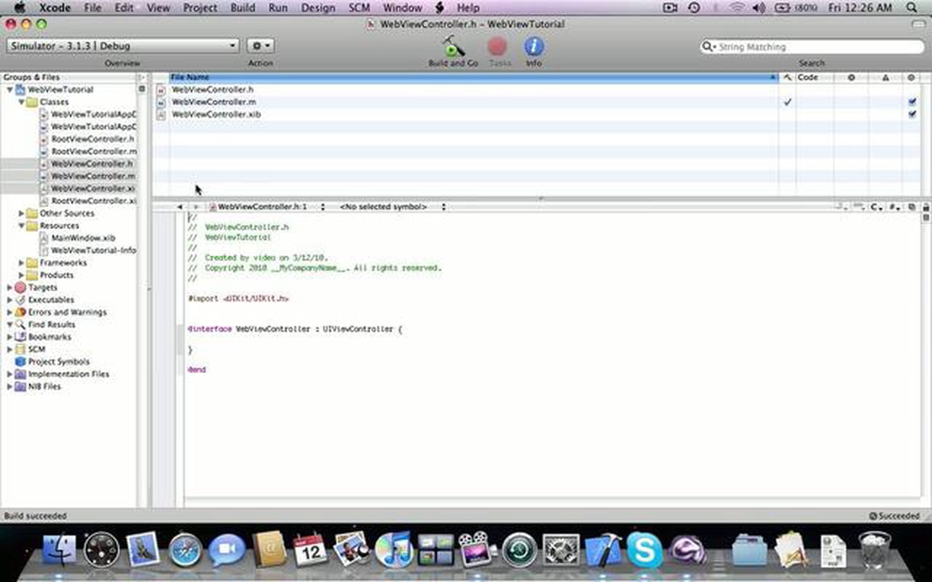
Task: Collapse the Classes group
Action: click(22, 102)
